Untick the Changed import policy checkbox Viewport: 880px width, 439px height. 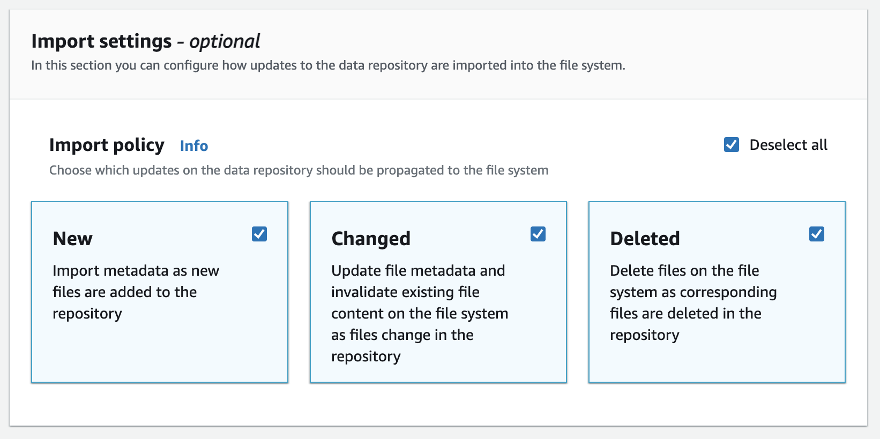pyautogui.click(x=538, y=234)
